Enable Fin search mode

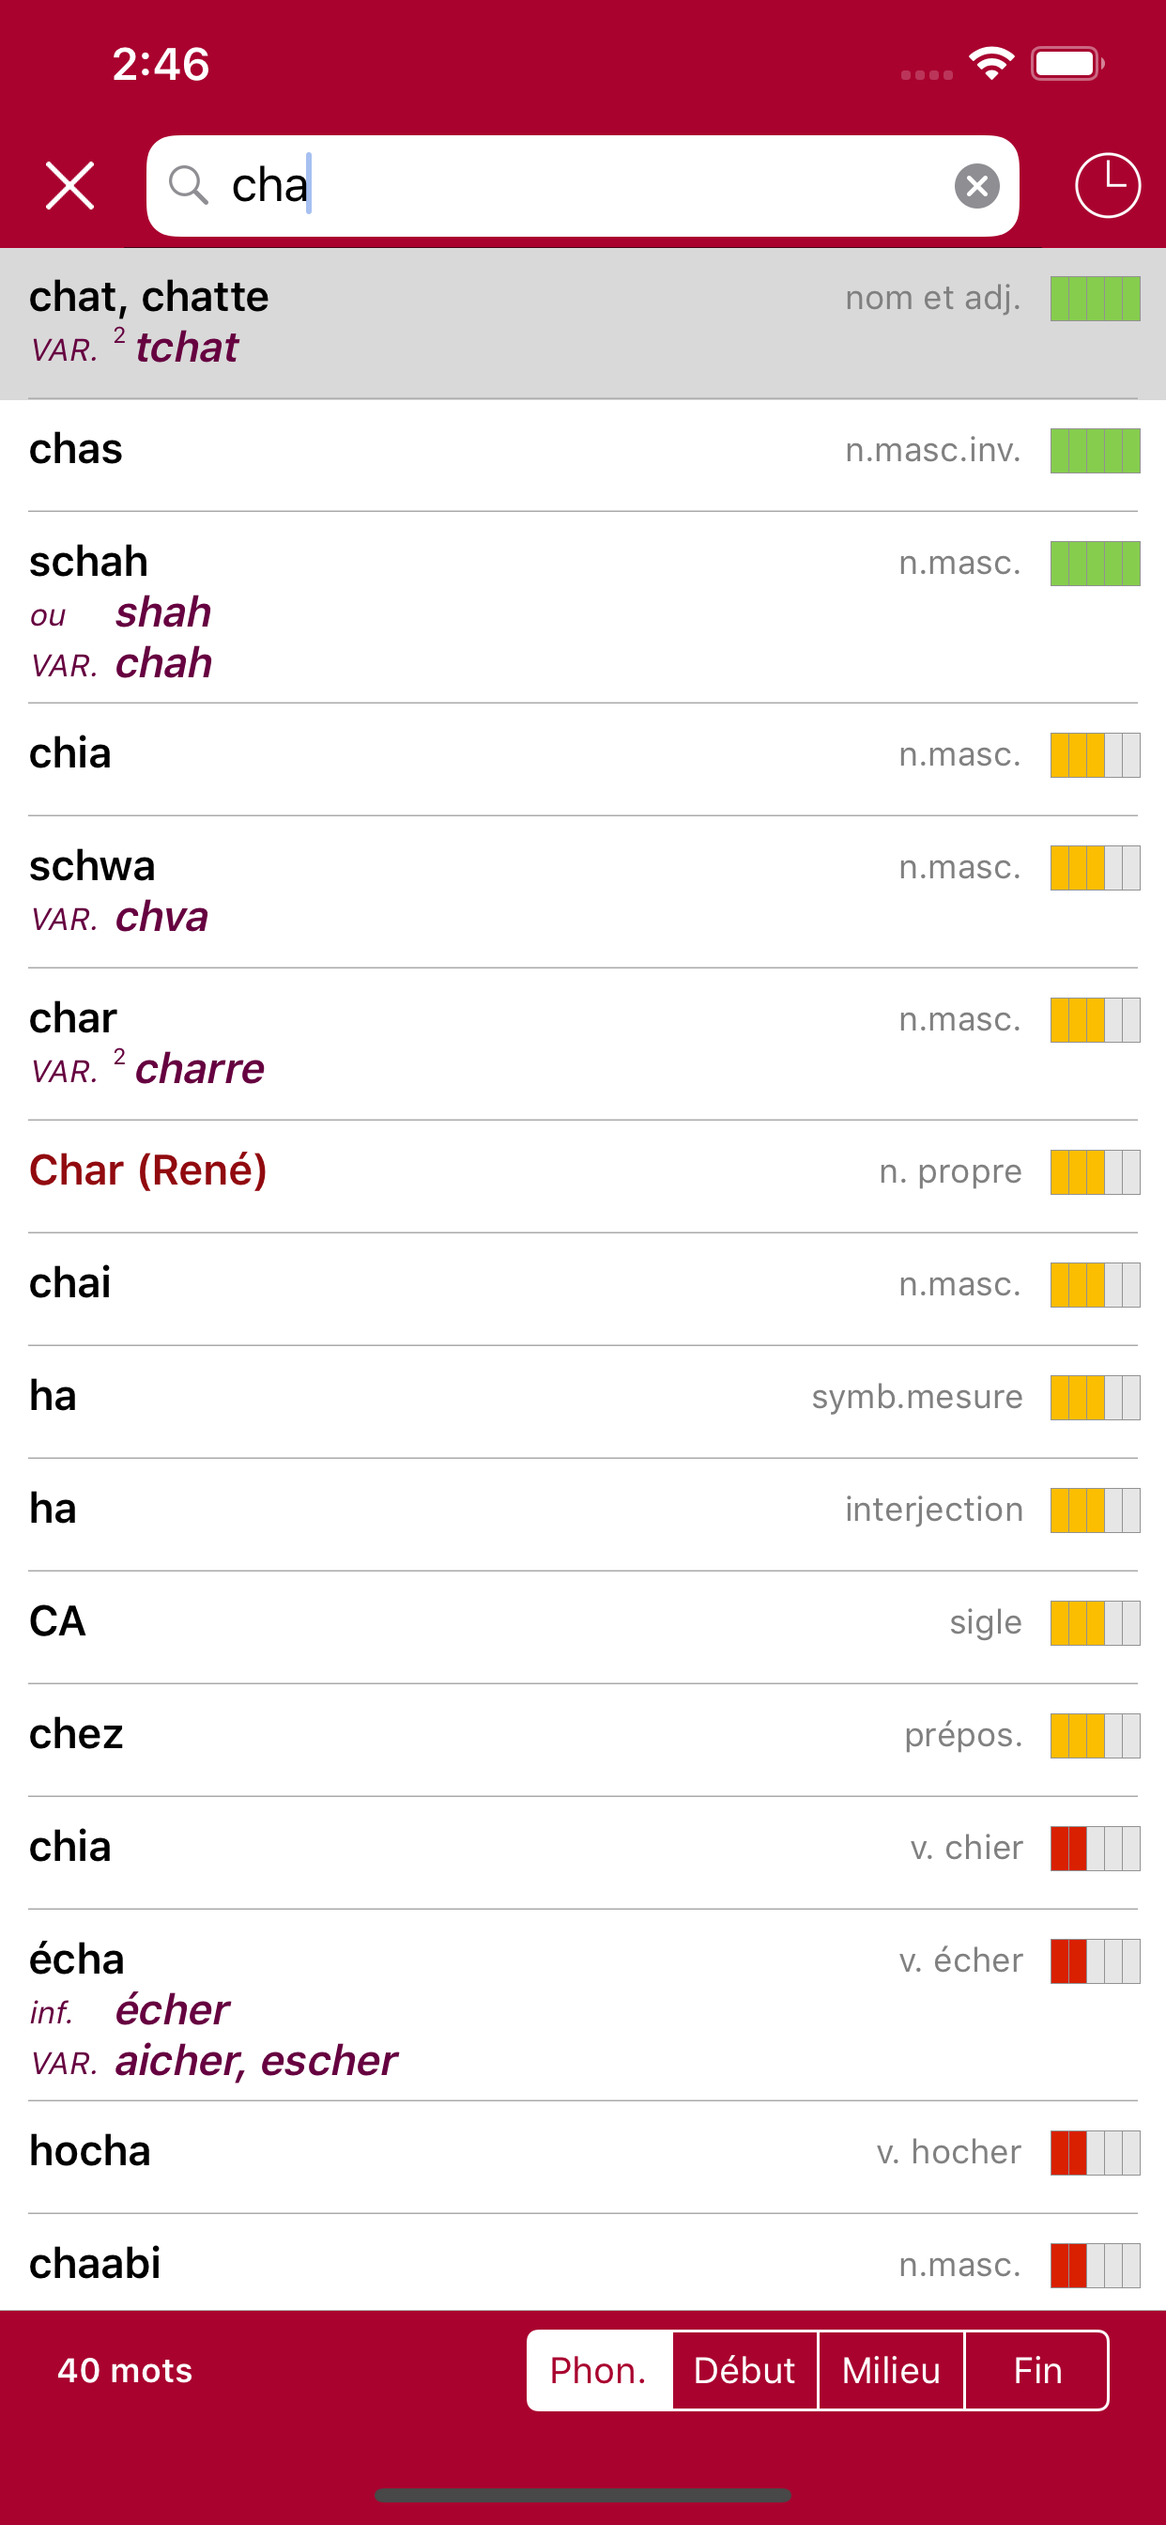pyautogui.click(x=1037, y=2370)
